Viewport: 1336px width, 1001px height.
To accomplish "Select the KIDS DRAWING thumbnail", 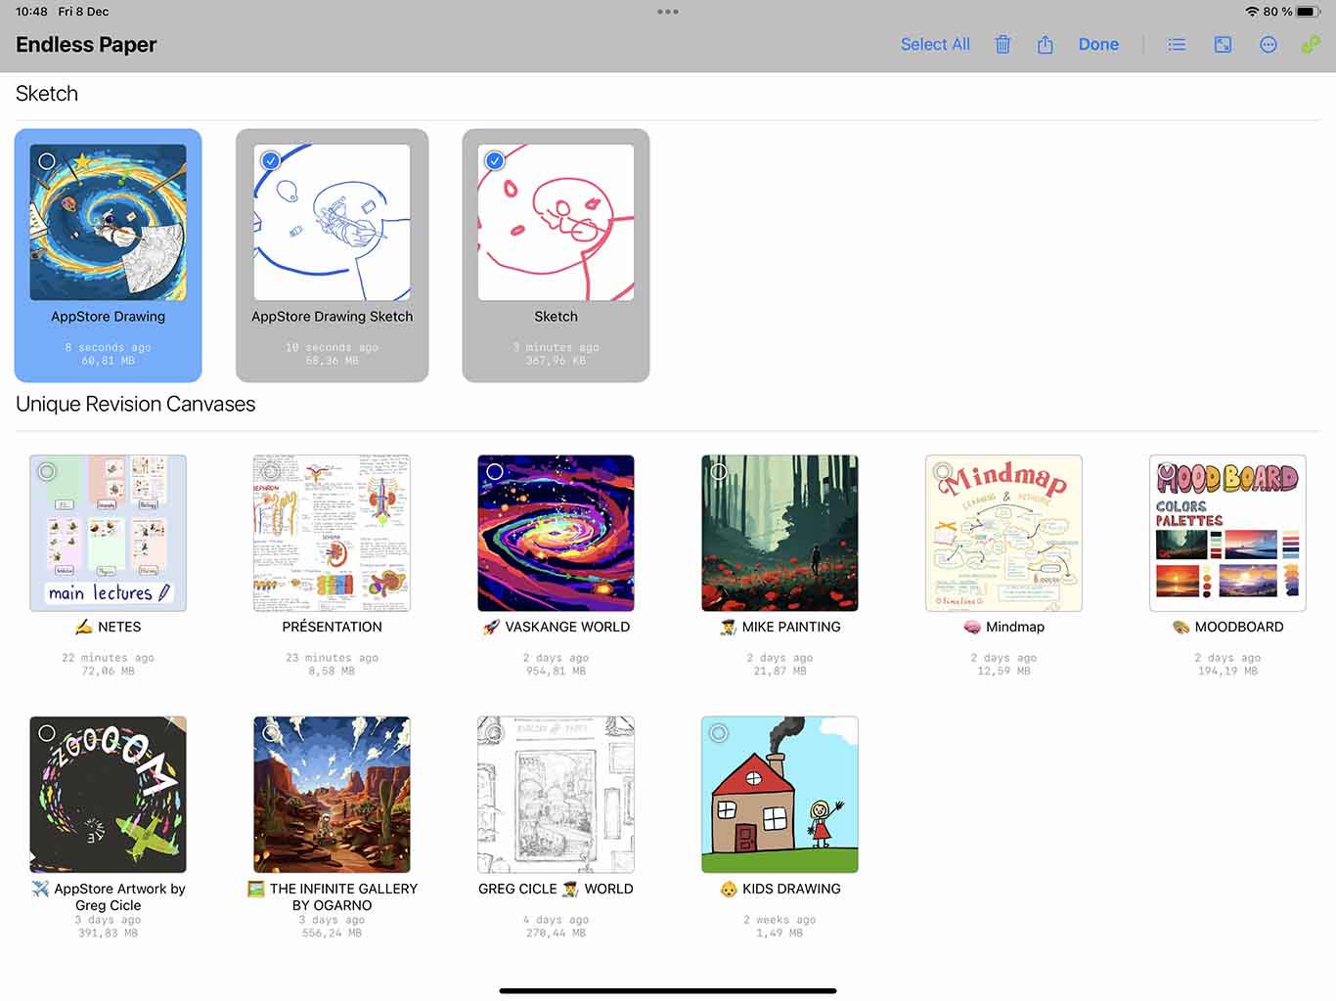I will coord(779,795).
